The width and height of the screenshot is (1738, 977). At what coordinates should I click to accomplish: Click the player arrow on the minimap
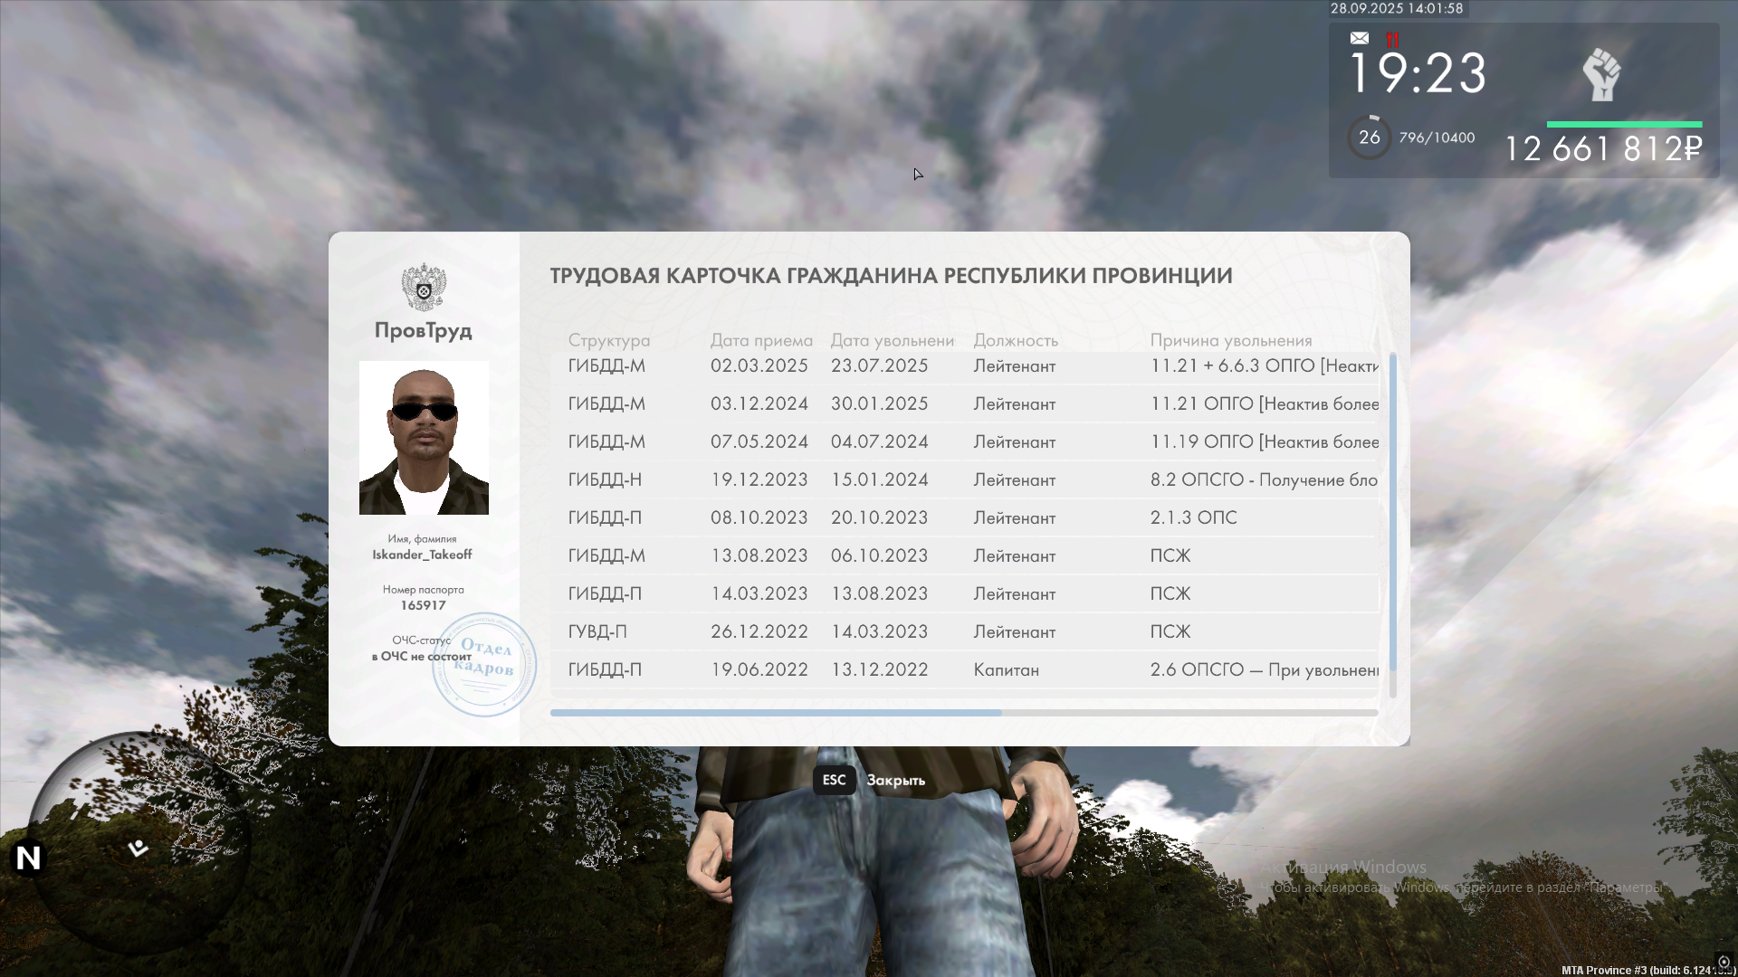[x=138, y=849]
